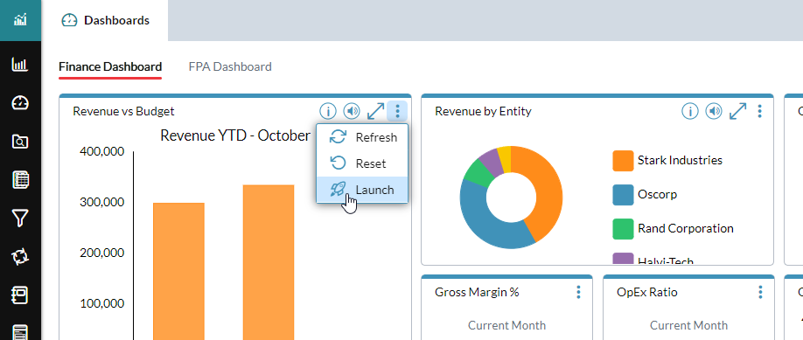The width and height of the screenshot is (803, 340).
Task: Click the app logo chart icon in the sidebar
Action: point(20,20)
